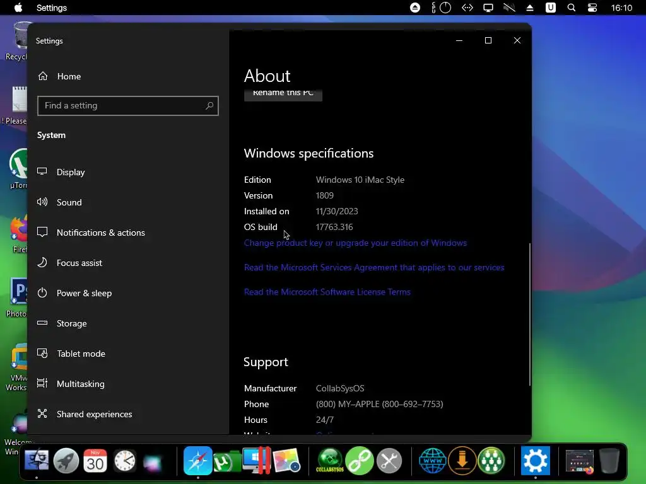Open the Calendar icon showing 30
The width and height of the screenshot is (646, 484).
pyautogui.click(x=95, y=461)
